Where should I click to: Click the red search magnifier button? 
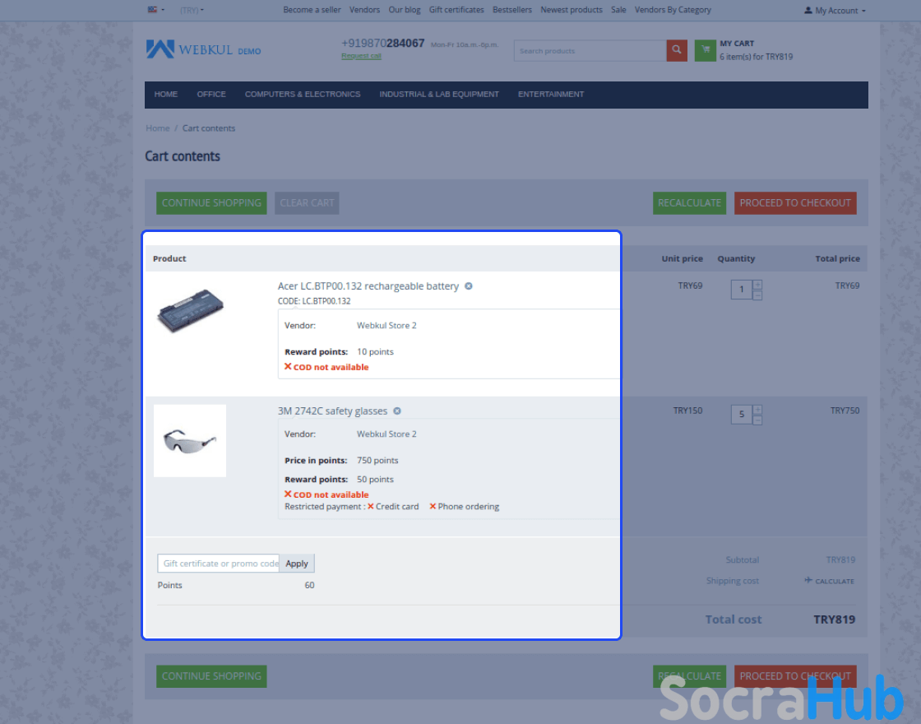(x=677, y=50)
